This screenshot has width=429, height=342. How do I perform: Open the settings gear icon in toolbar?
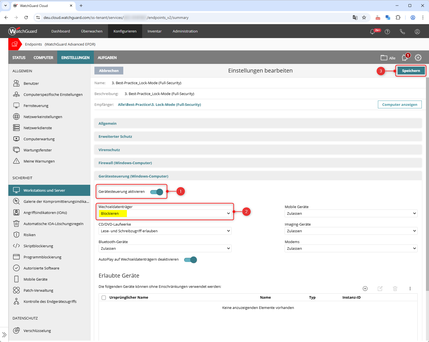coord(418,58)
